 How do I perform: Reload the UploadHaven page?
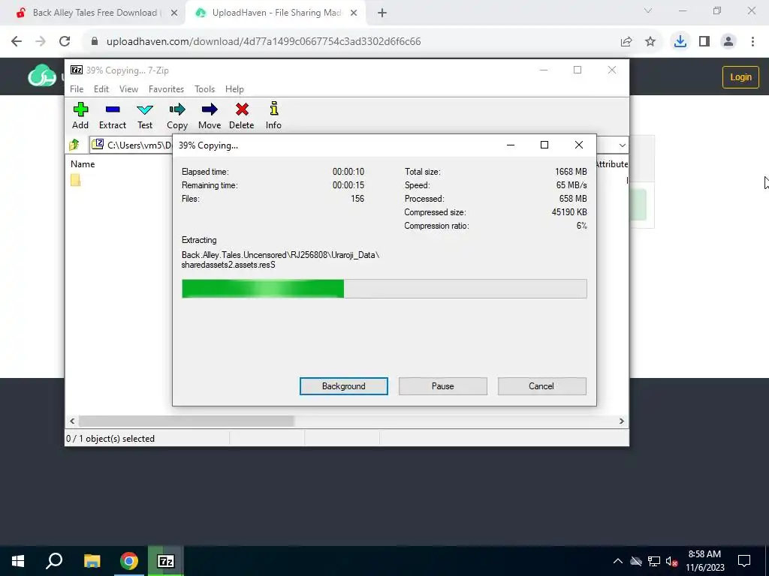point(65,41)
